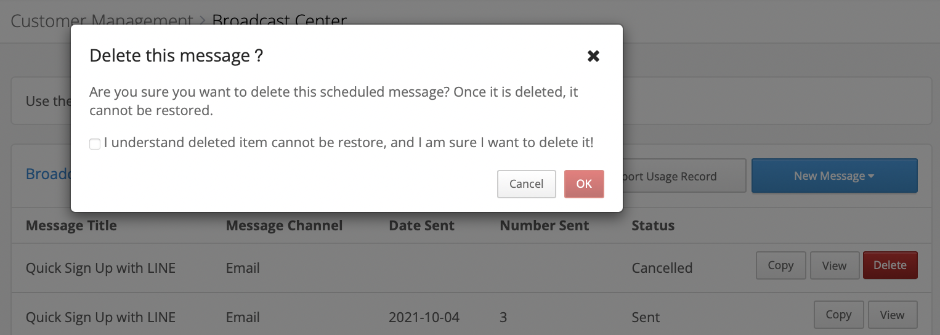Open the New Message dropdown
This screenshot has width=940, height=335.
point(835,176)
